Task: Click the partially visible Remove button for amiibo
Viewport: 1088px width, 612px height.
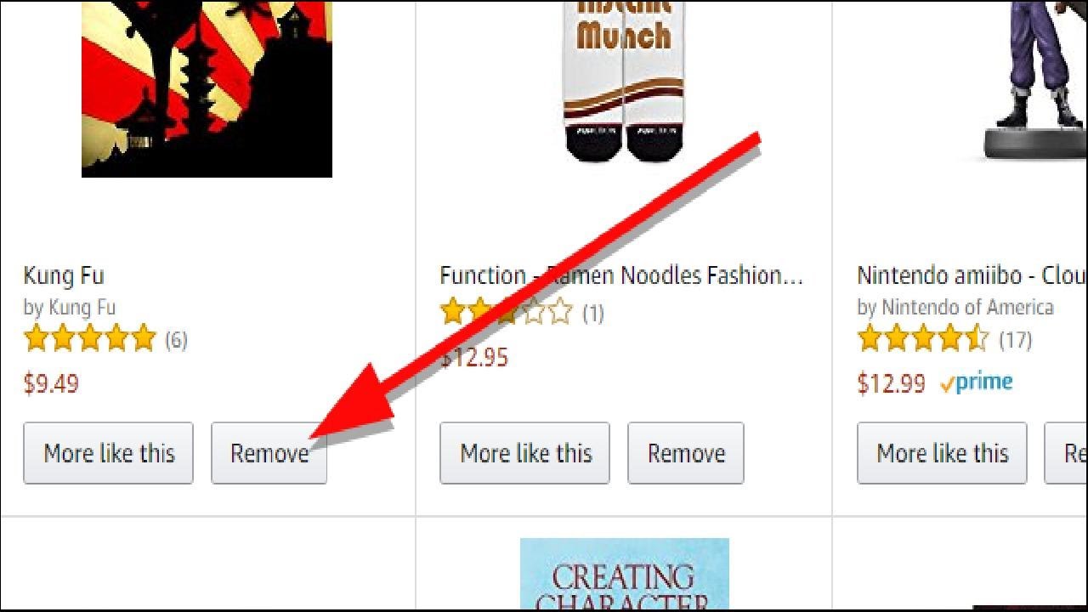Action: tap(1067, 453)
